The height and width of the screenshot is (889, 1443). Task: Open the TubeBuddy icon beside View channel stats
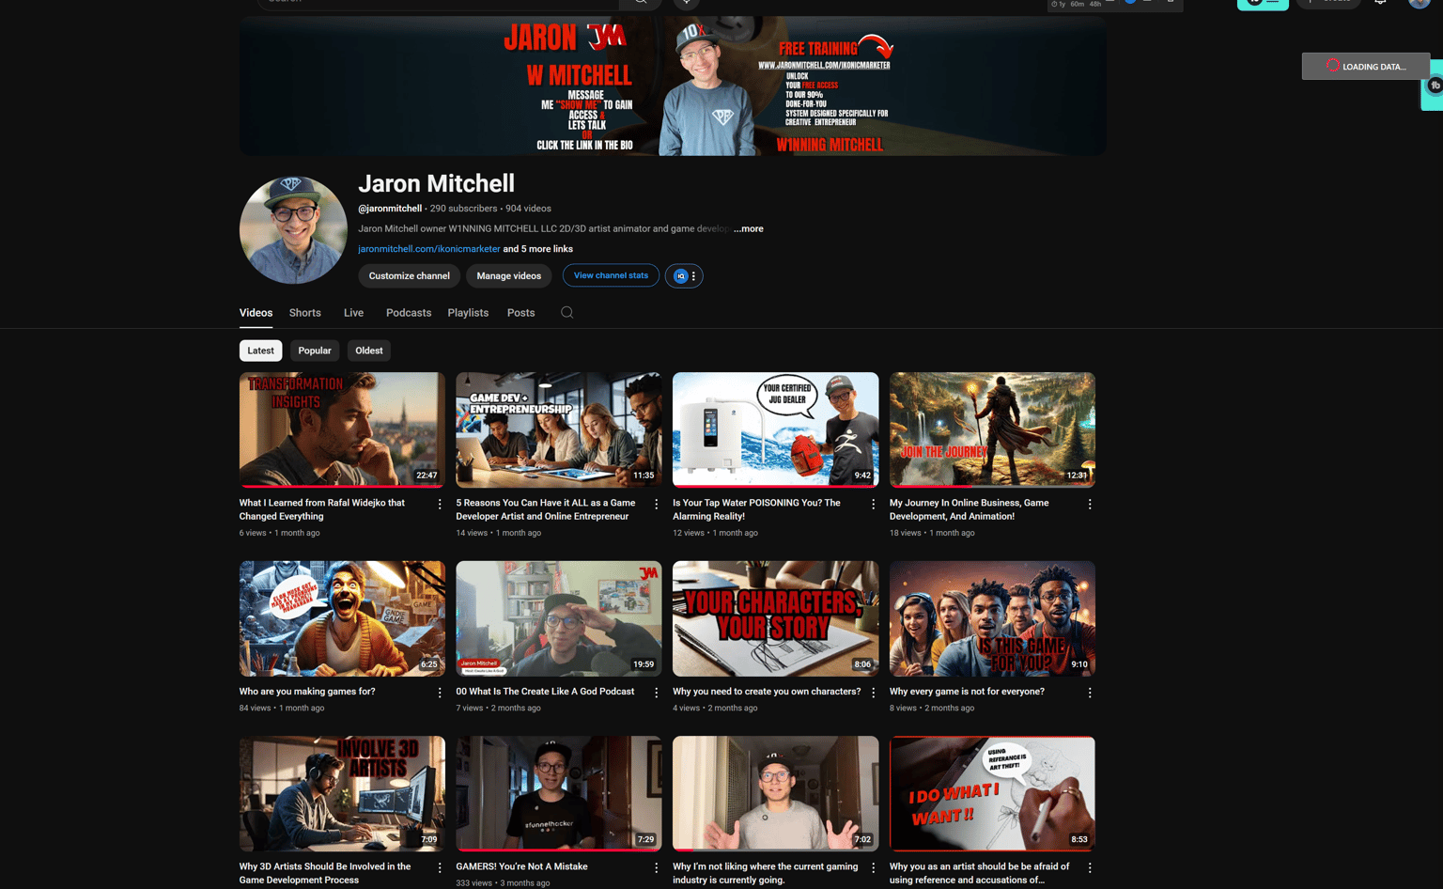(684, 275)
